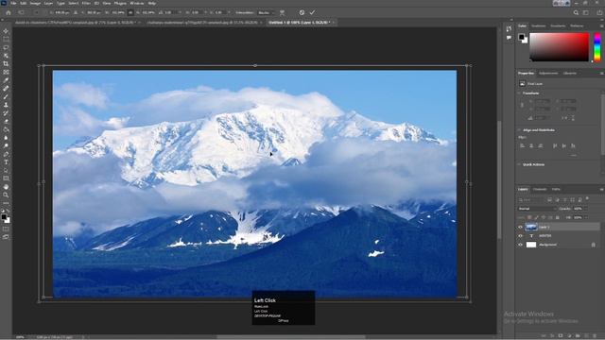Select the Rectangular Marquee tool

pos(6,40)
